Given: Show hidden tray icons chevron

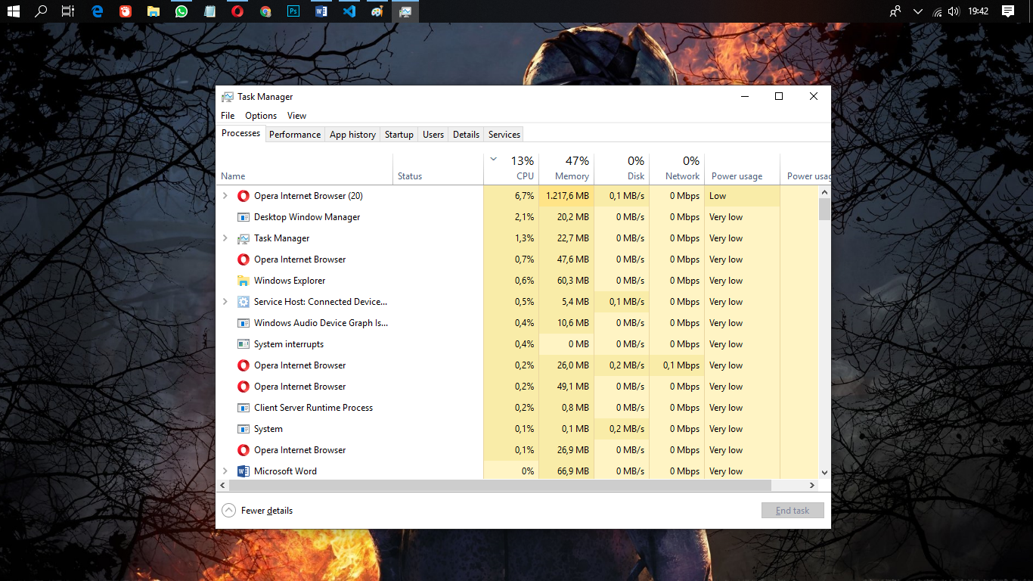Looking at the screenshot, I should coord(918,11).
